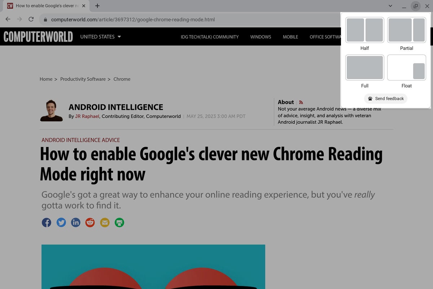The image size is (433, 289).
Task: Share the article by email
Action: point(105,223)
